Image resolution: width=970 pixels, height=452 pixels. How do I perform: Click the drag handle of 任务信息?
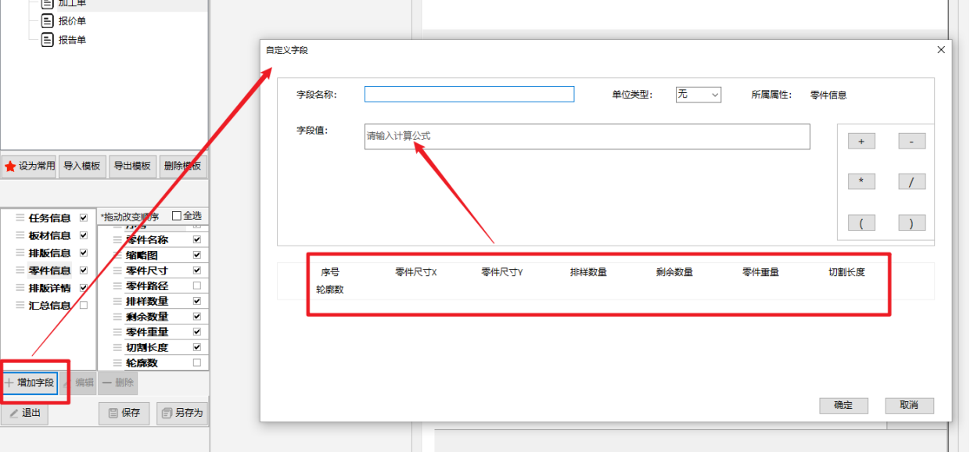pos(20,218)
